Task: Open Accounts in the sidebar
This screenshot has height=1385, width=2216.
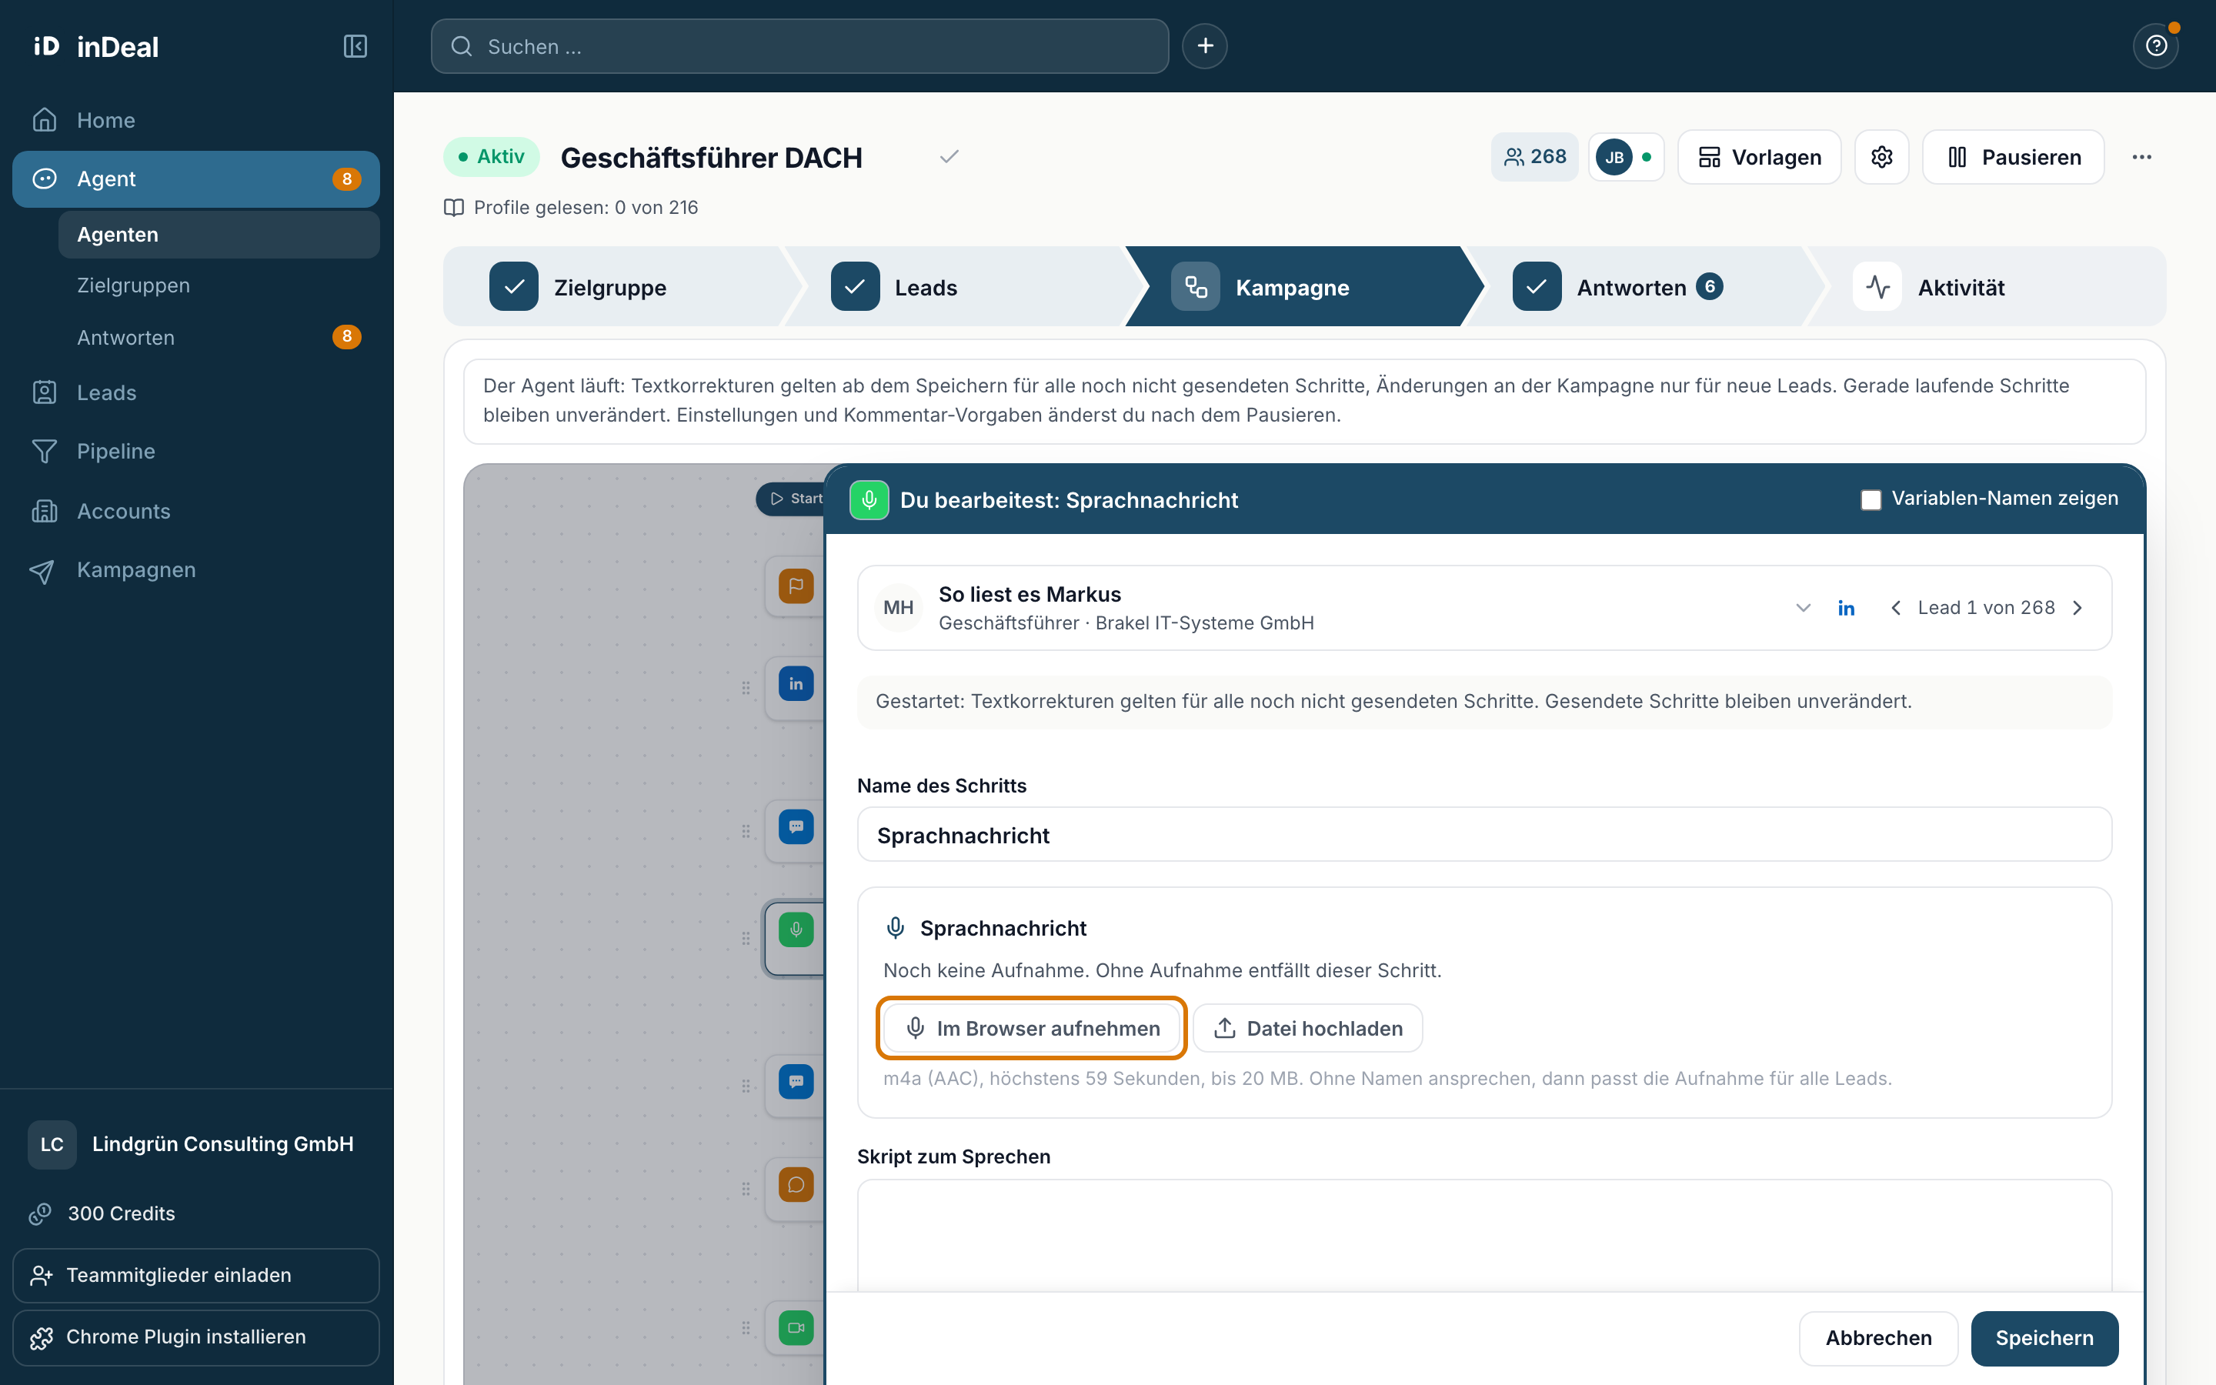Action: [196, 511]
